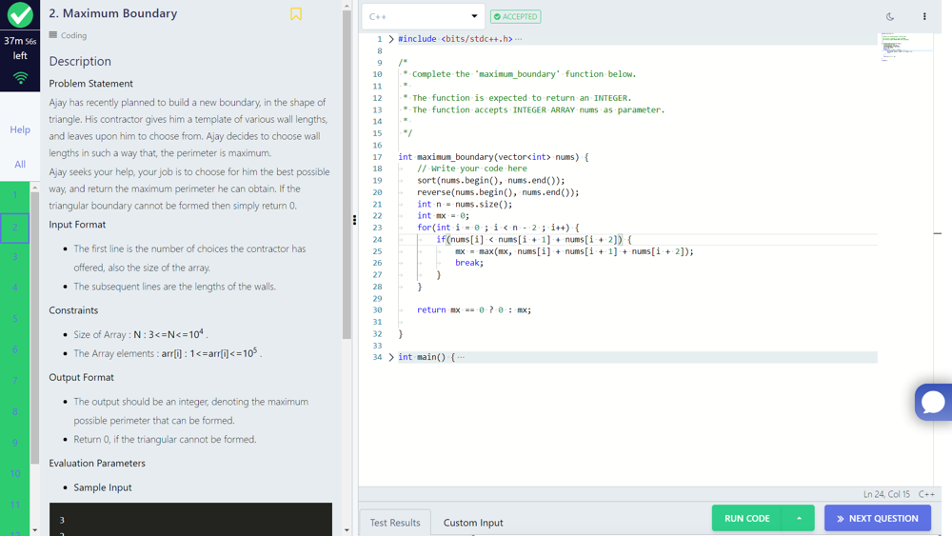Expand the folded #include block on line 1
This screenshot has height=536, width=952.
391,39
